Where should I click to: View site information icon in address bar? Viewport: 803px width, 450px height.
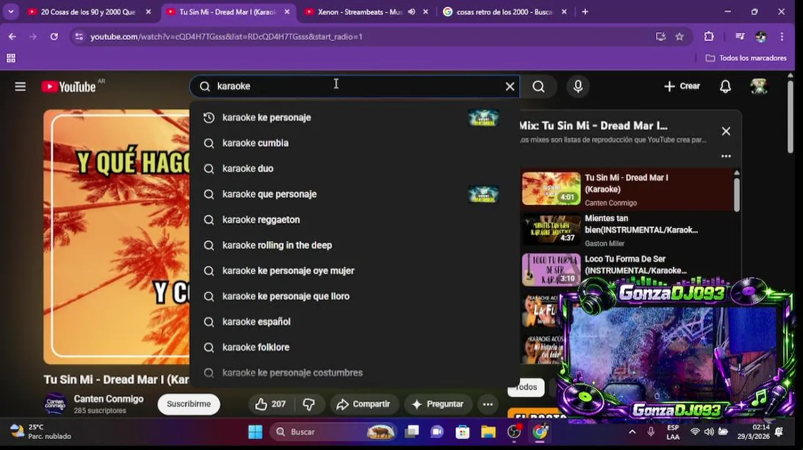(x=79, y=37)
